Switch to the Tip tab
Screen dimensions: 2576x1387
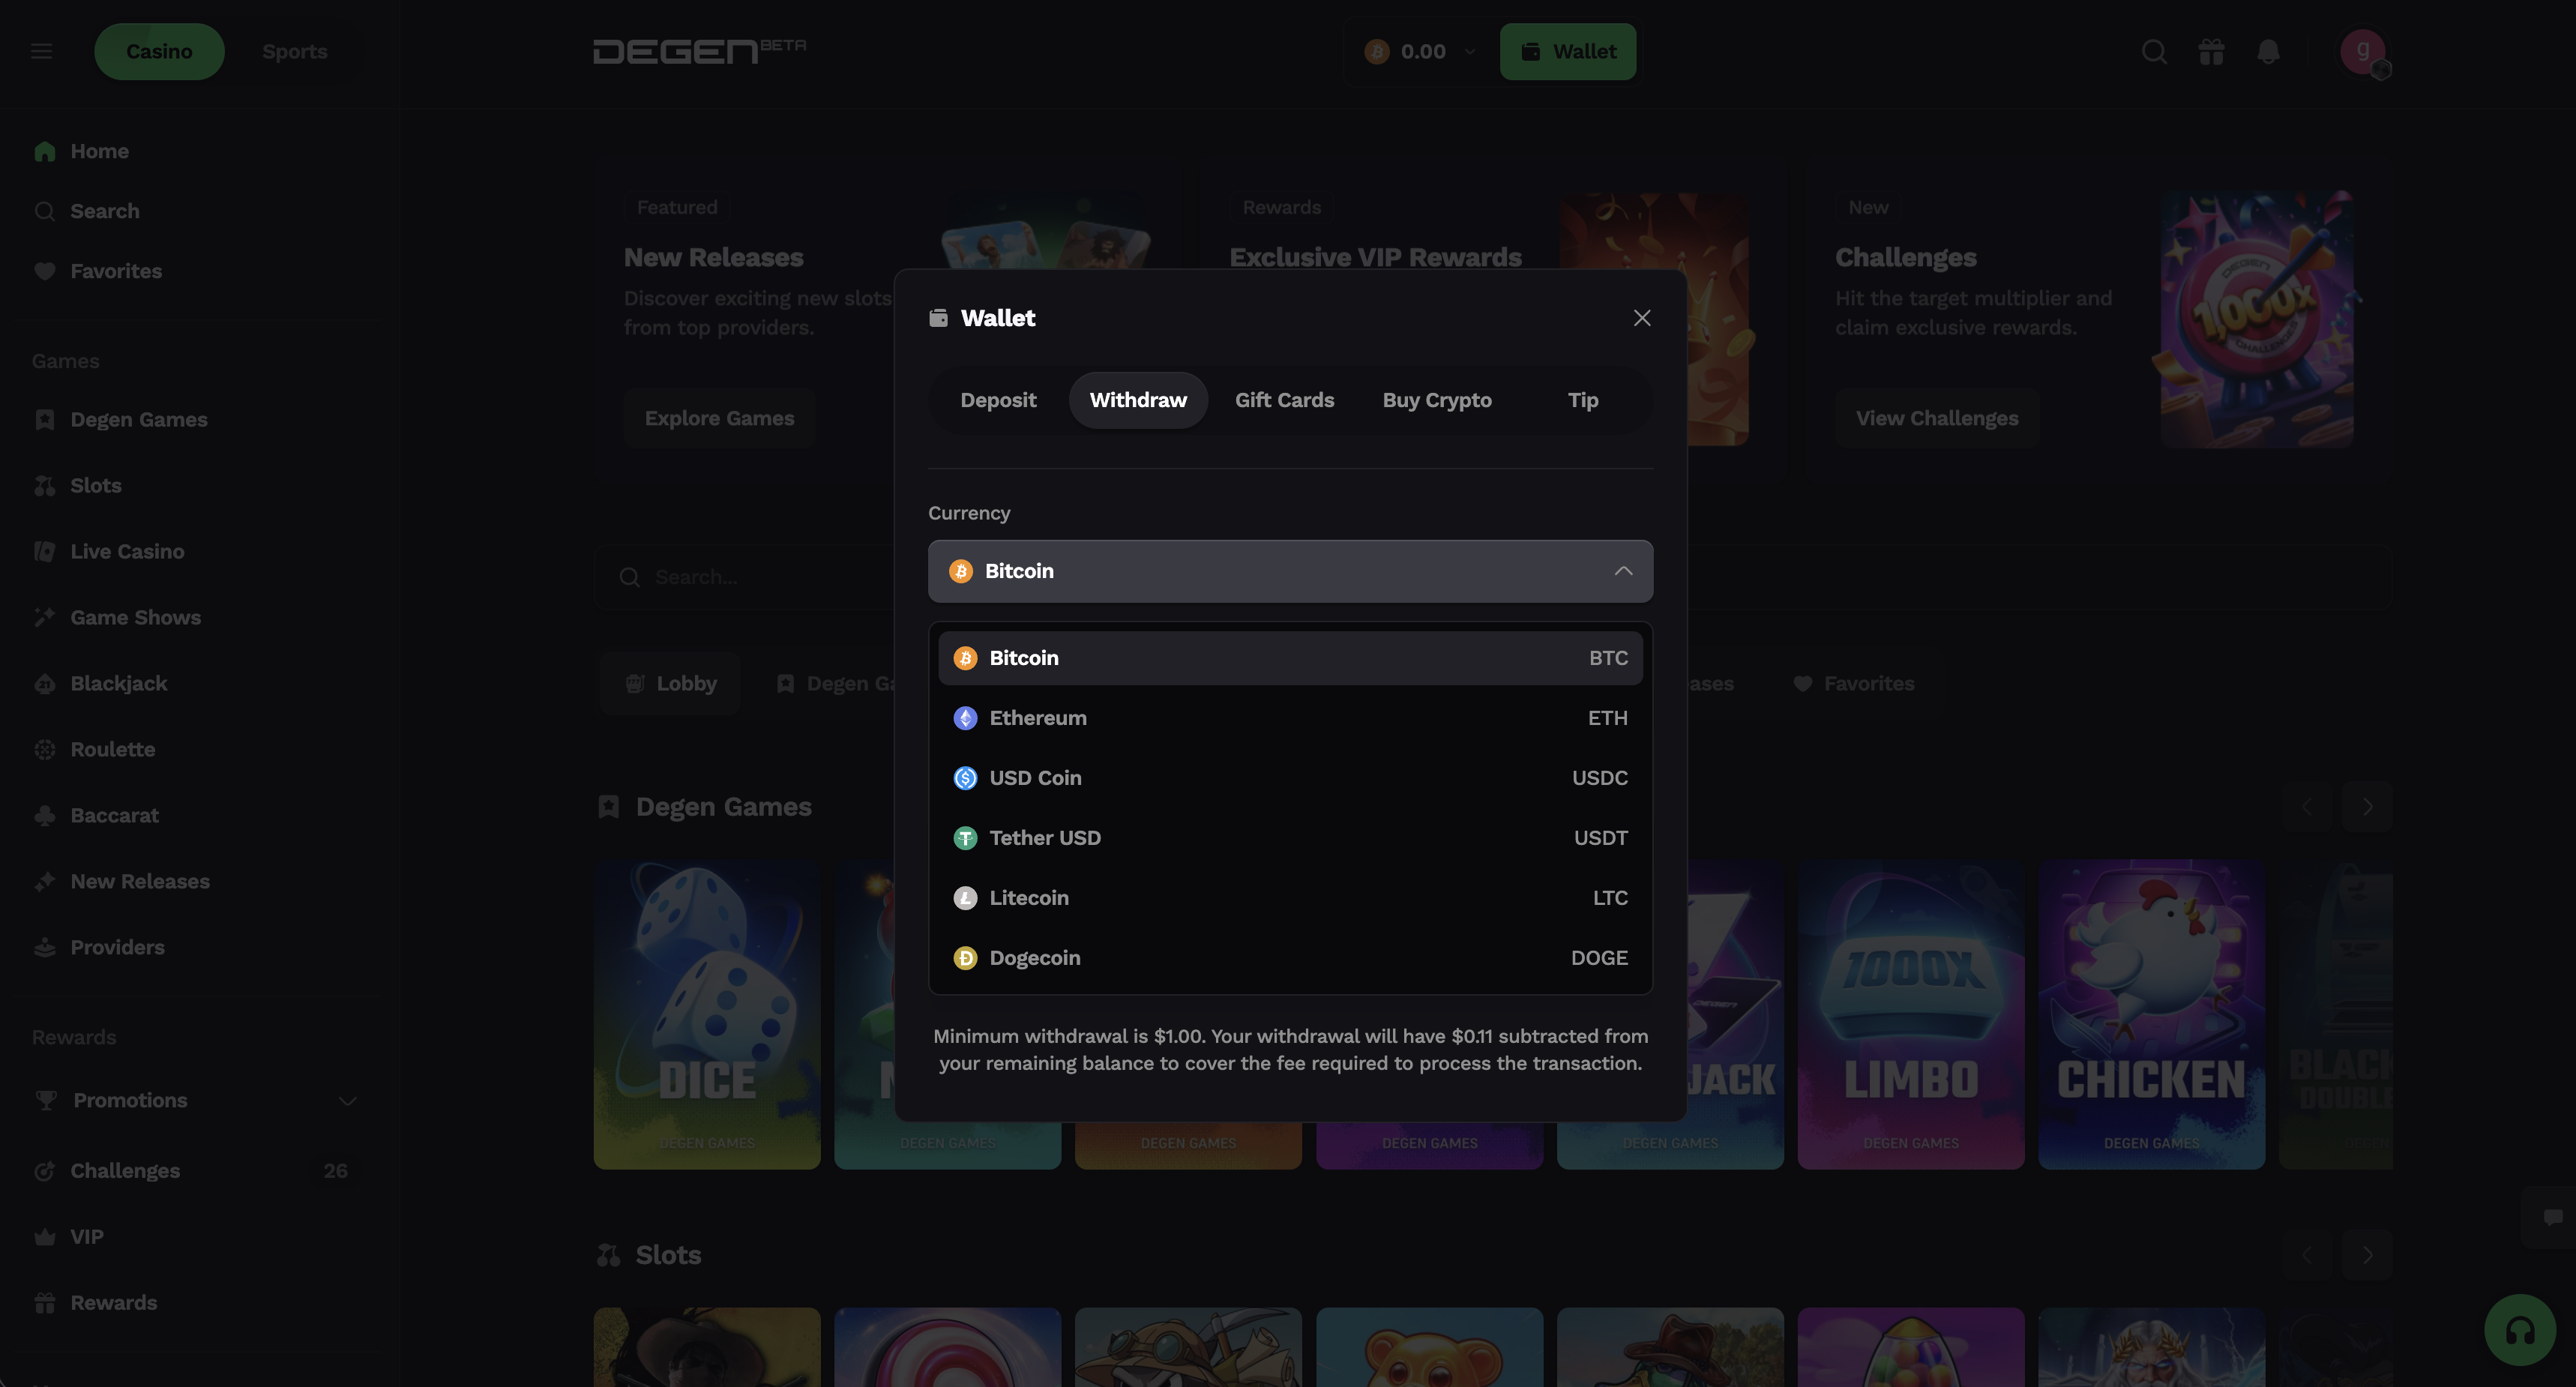click(1583, 400)
